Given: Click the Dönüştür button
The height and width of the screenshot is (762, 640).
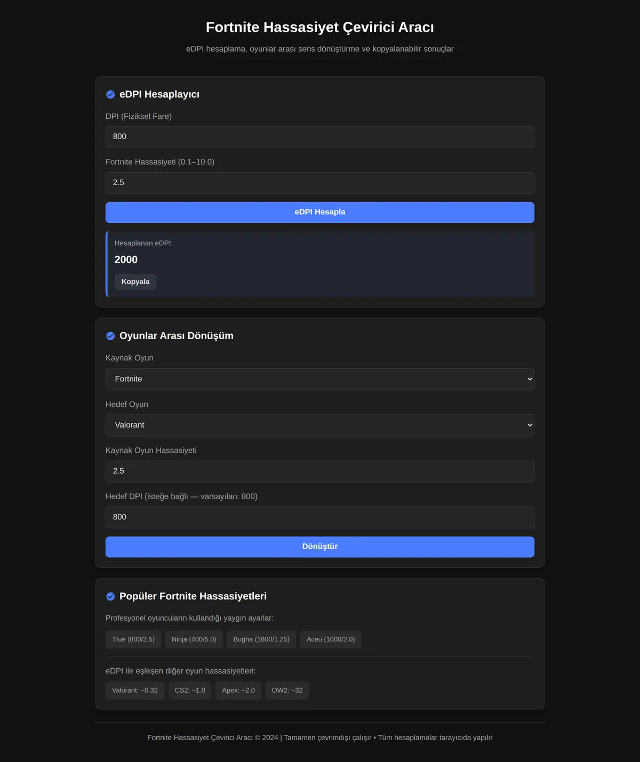Looking at the screenshot, I should pyautogui.click(x=320, y=547).
